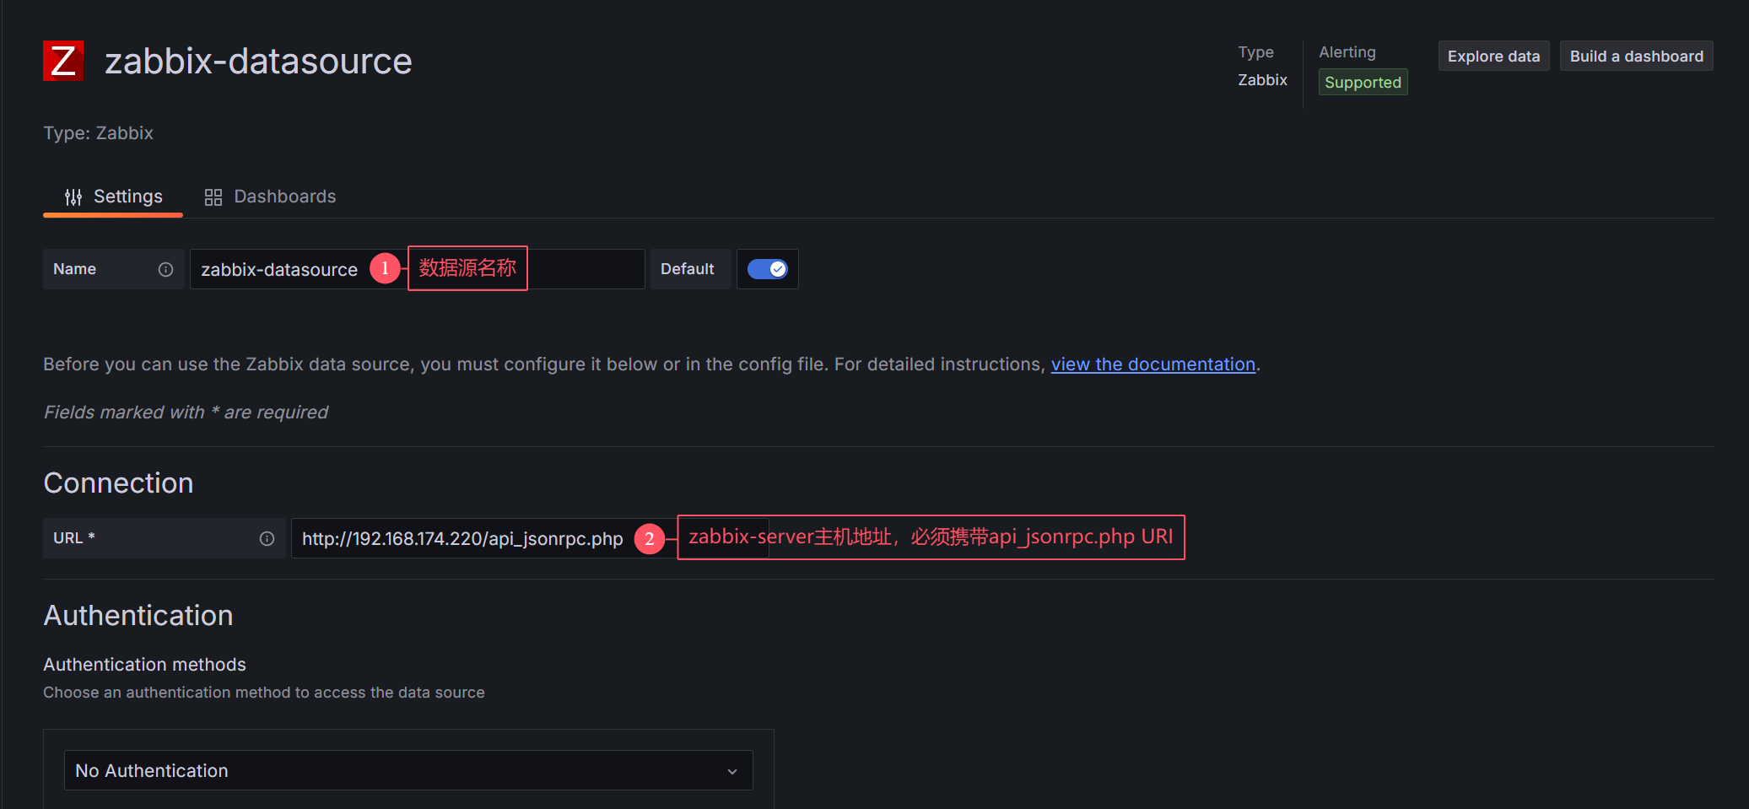Switch to the Dashboards tab
Image resolution: width=1749 pixels, height=809 pixels.
270,197
